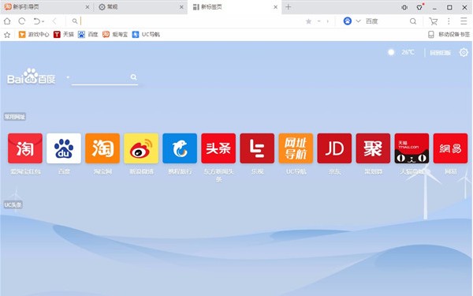Viewport: 473px width, 296px height.
Task: Open the 百度 paw tile
Action: tap(64, 148)
